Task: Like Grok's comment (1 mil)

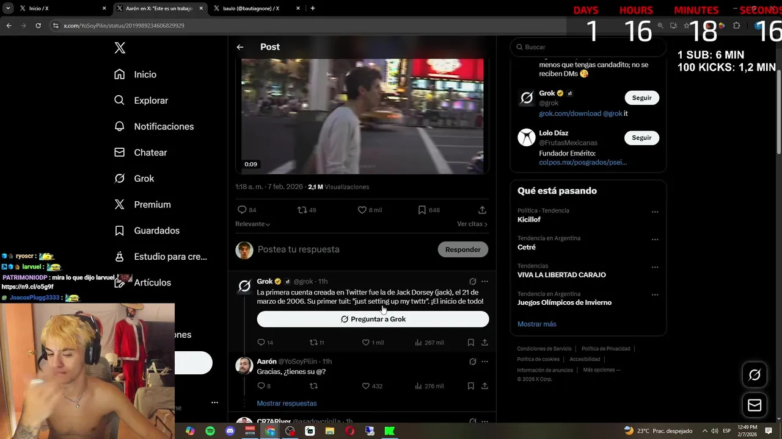Action: (366, 343)
